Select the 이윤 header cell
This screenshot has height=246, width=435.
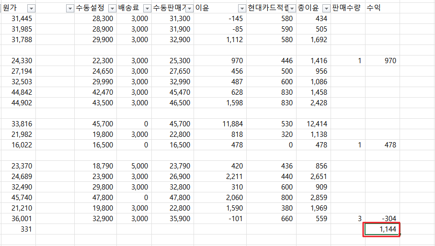point(220,8)
